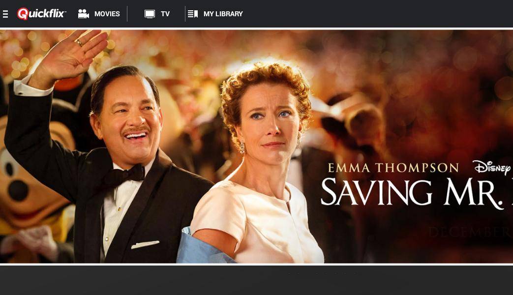Image resolution: width=513 pixels, height=295 pixels.
Task: Click the library bookmark list icon
Action: click(x=193, y=14)
